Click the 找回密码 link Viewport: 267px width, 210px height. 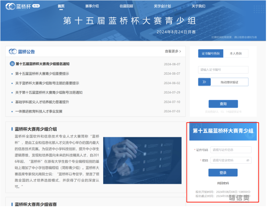223,183
